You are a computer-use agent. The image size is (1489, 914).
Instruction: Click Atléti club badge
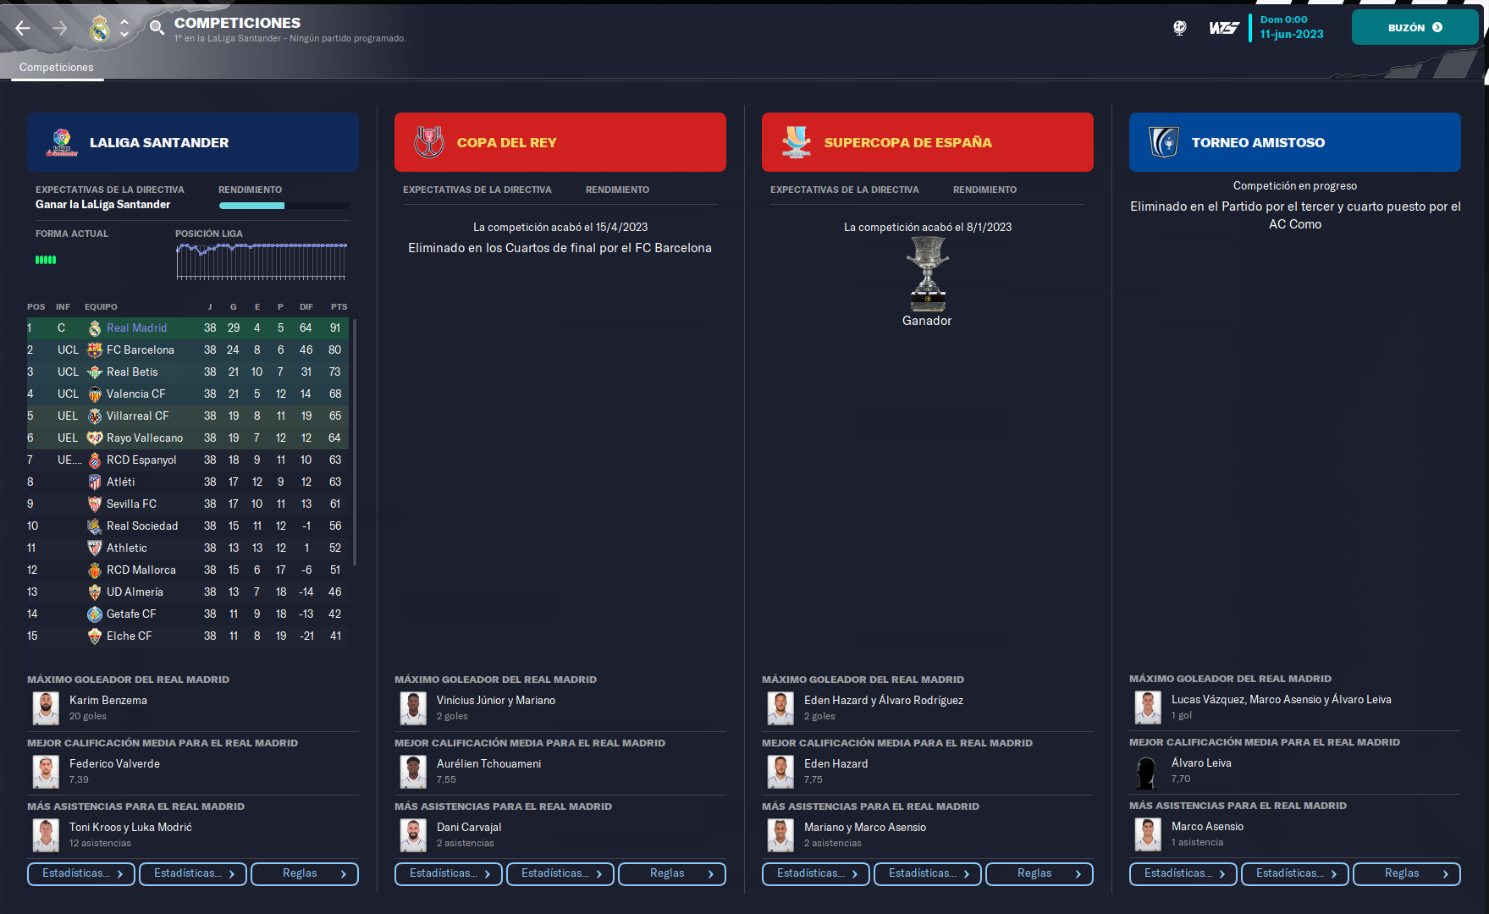coord(95,482)
